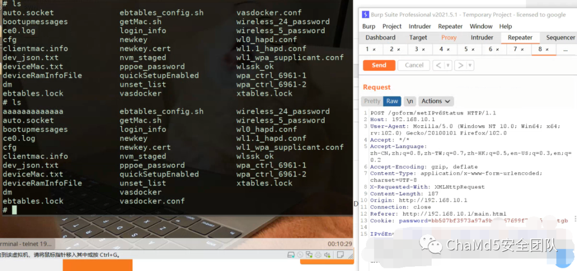Click the Burp Suite logo icon
This screenshot has height=271, width=577.
[x=365, y=15]
